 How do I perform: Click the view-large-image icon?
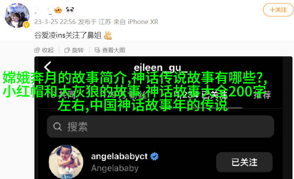pos(97,50)
